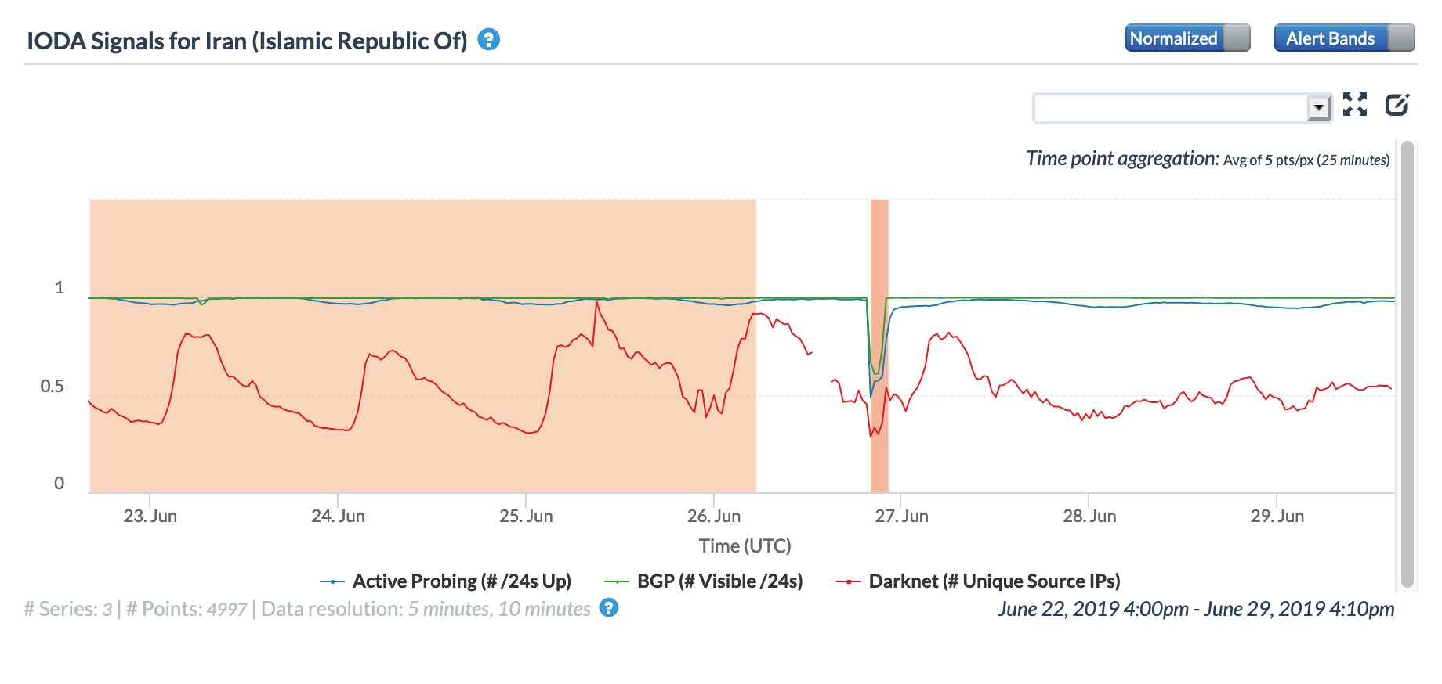The image size is (1442, 684).
Task: Hide the Darknet (# Unique Source IPs) series
Action: tap(994, 581)
